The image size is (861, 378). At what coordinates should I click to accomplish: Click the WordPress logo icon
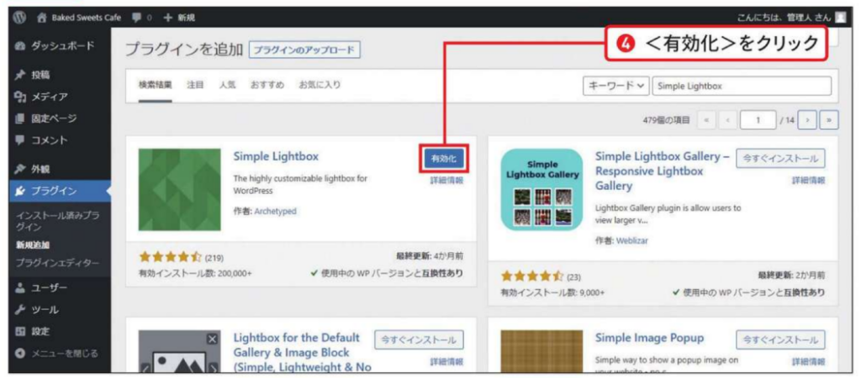click(20, 17)
